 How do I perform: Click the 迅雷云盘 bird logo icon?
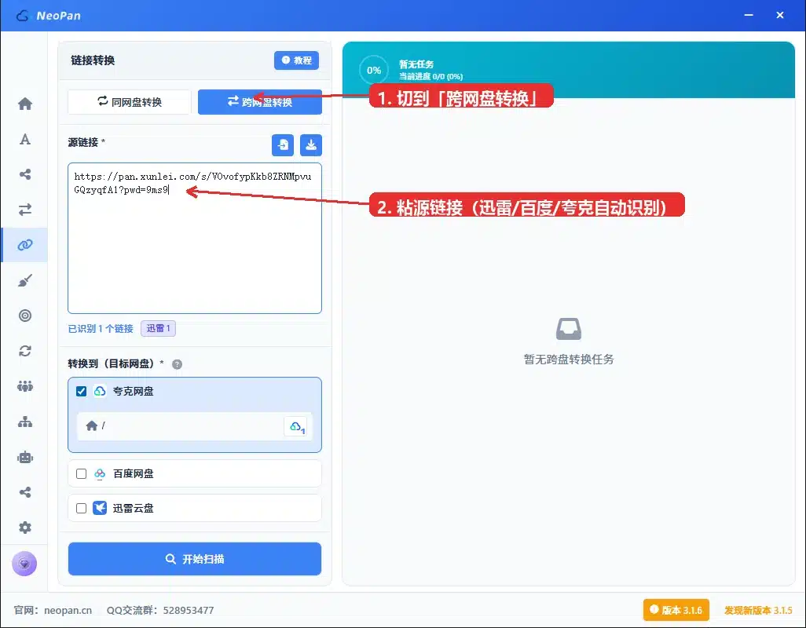[100, 508]
